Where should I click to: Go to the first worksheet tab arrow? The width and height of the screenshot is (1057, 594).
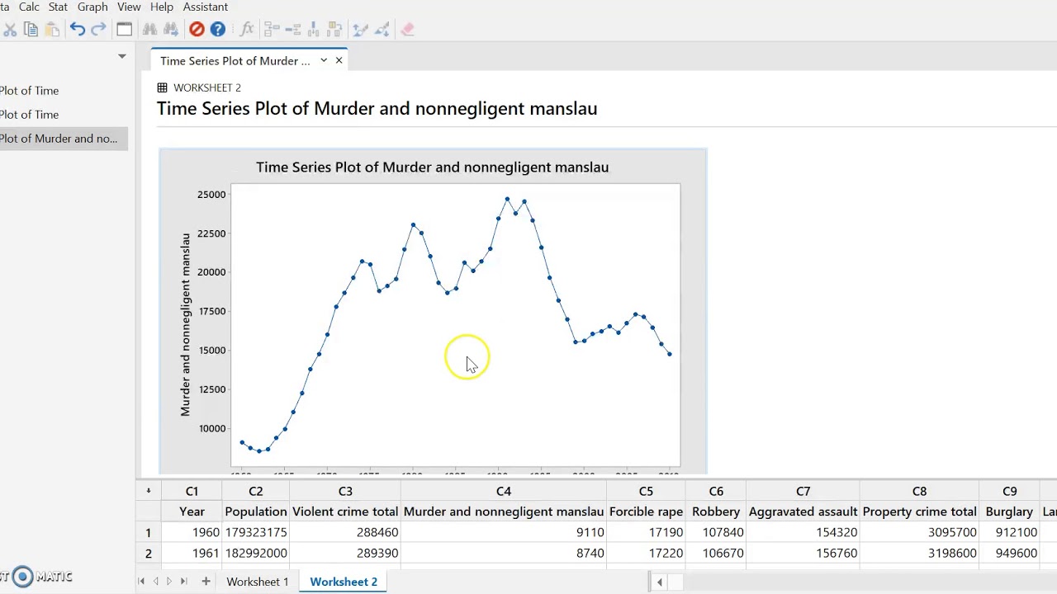point(141,582)
